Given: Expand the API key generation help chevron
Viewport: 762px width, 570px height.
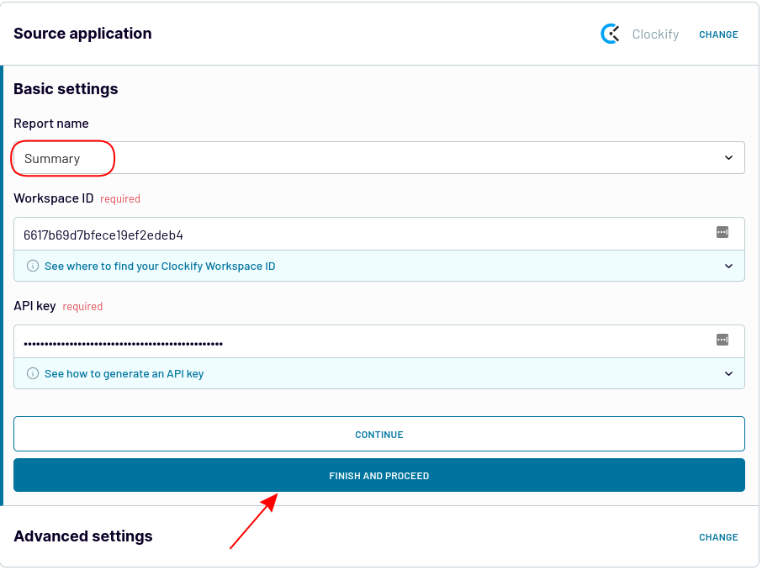Looking at the screenshot, I should [728, 373].
